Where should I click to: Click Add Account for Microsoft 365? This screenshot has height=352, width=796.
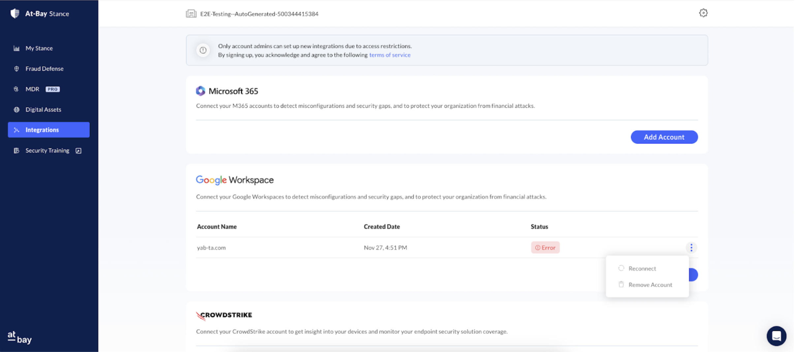(664, 137)
